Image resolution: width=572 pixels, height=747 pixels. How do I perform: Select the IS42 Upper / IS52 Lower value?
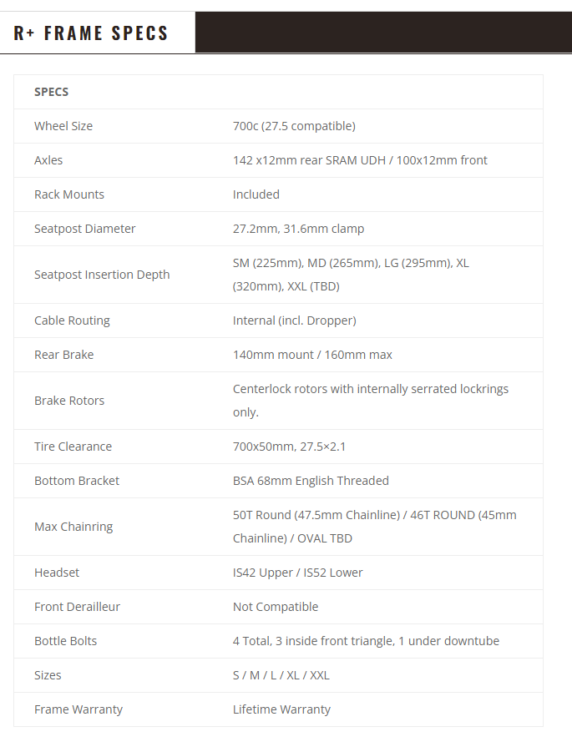point(297,573)
